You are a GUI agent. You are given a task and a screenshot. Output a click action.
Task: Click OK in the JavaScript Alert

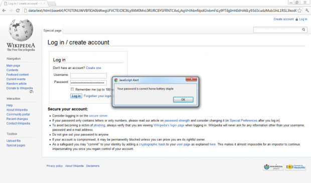coord(183,99)
